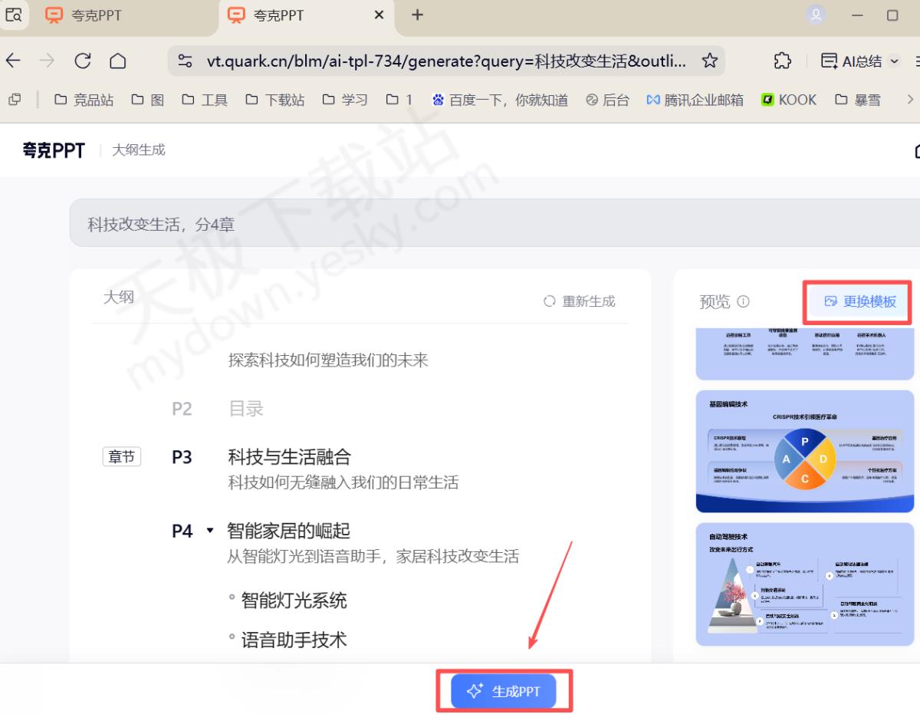The image size is (920, 714).
Task: Click 重新生成 to regenerate the outline
Action: (x=580, y=301)
